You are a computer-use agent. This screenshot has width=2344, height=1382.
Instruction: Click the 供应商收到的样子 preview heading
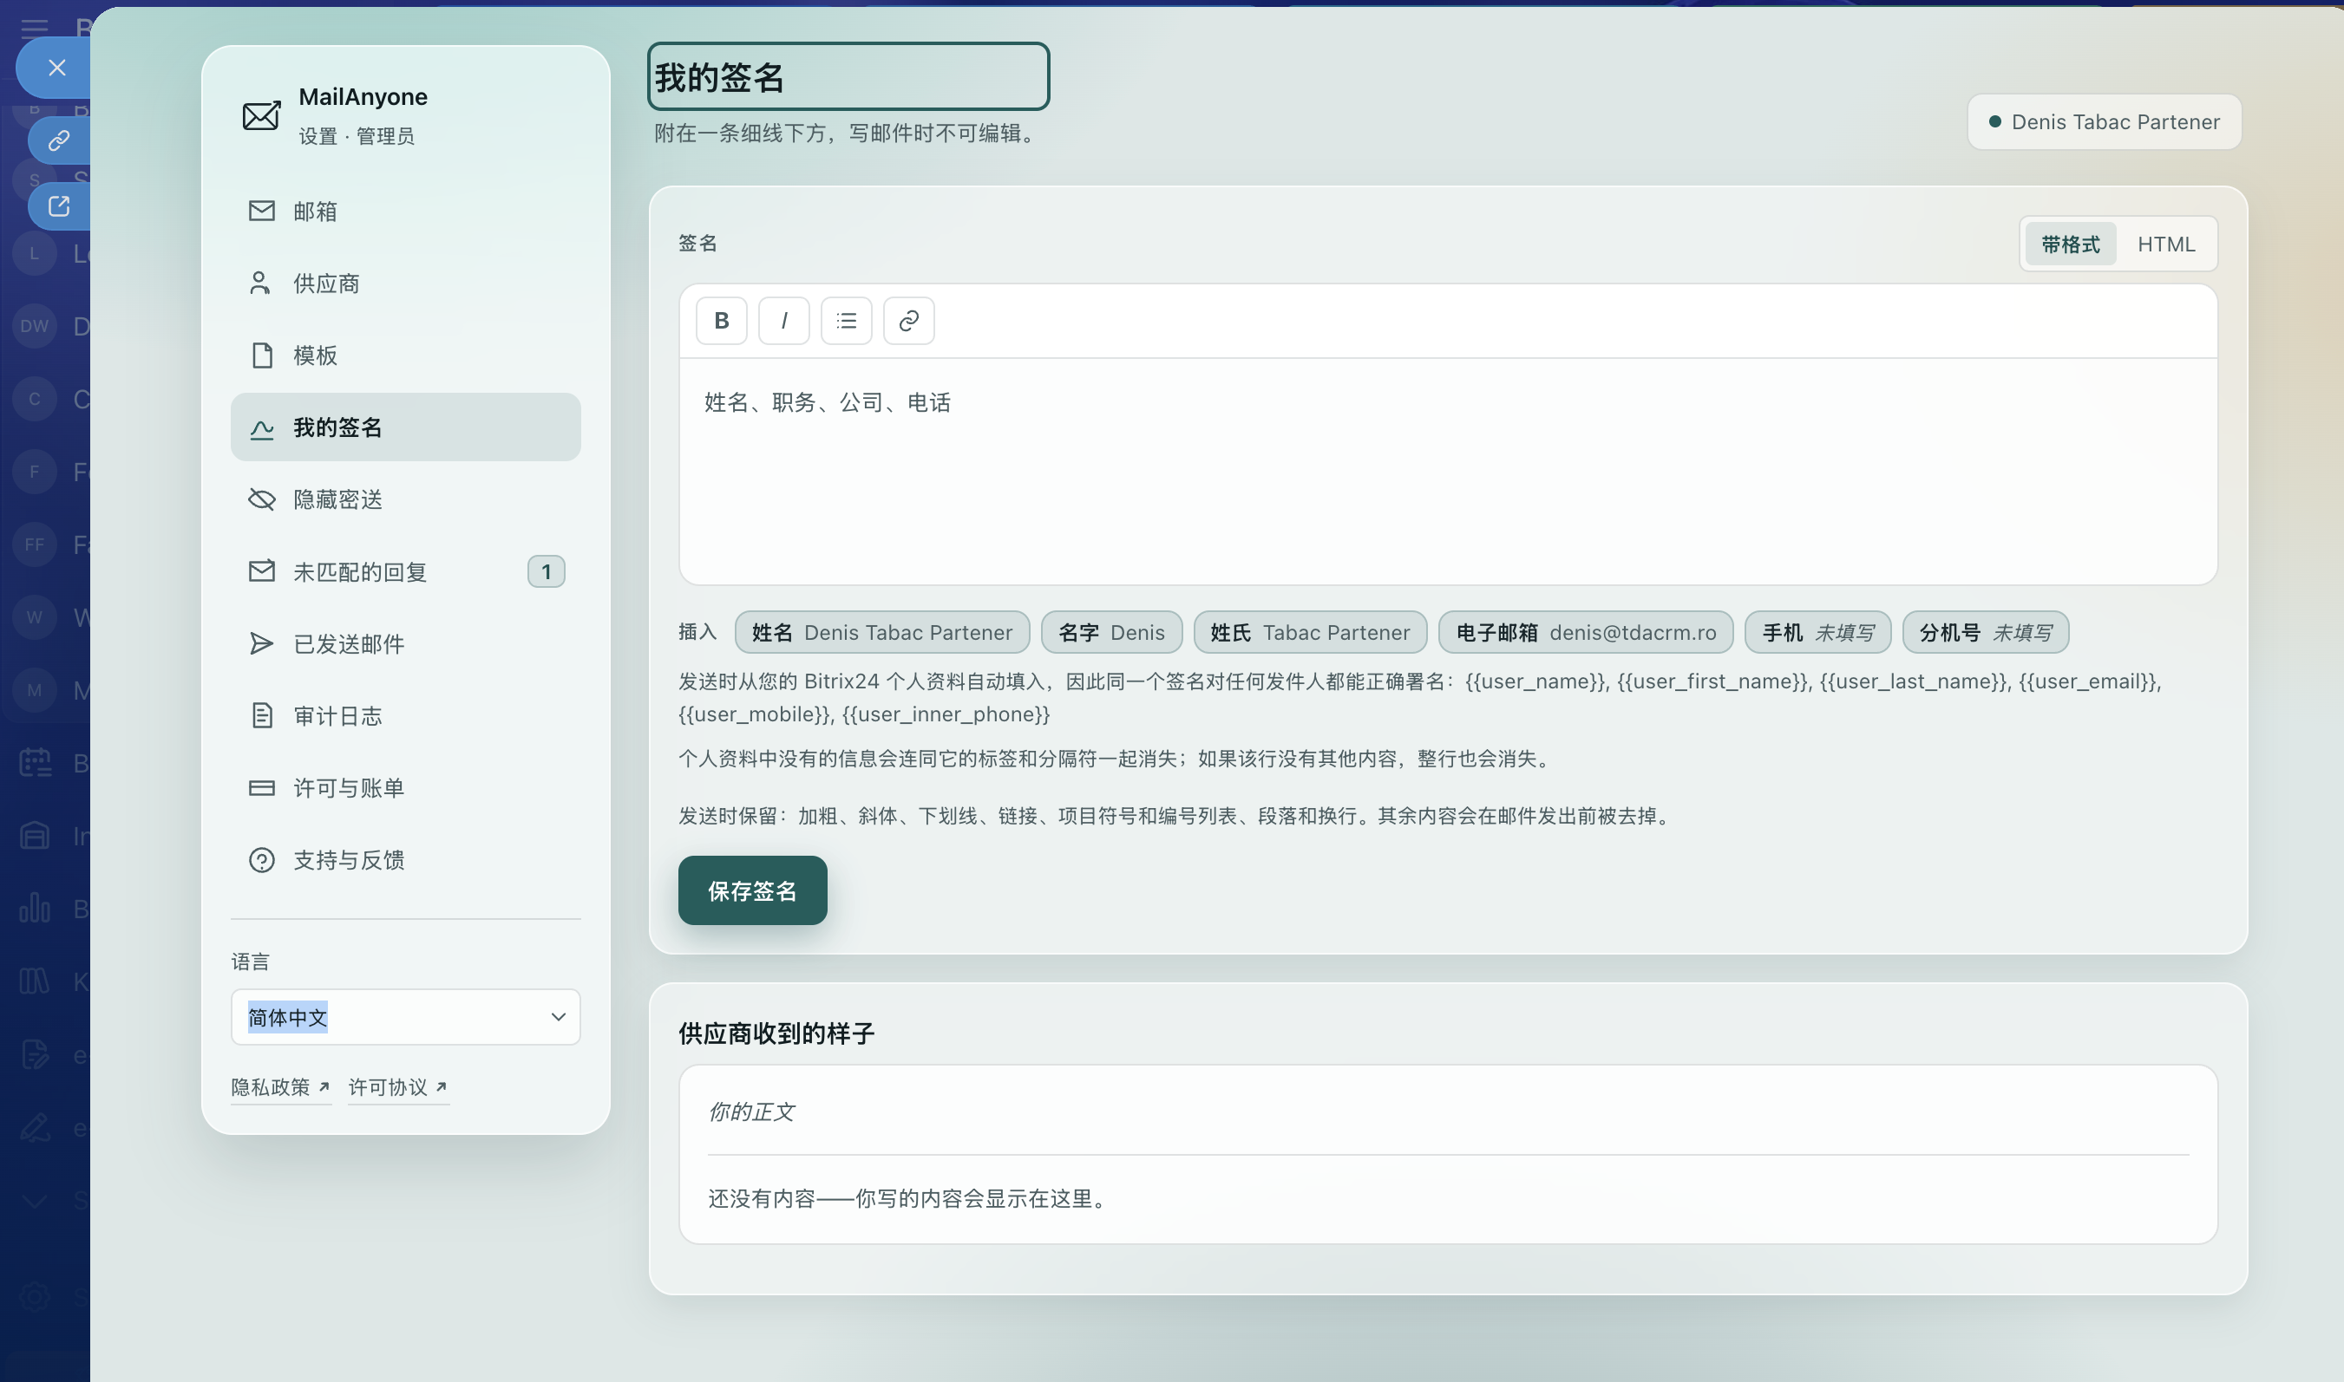tap(776, 1033)
